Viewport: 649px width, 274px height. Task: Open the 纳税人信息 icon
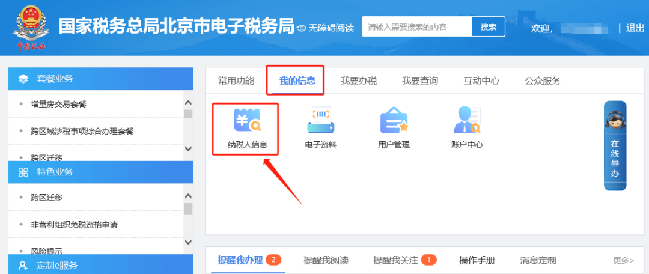tap(247, 129)
